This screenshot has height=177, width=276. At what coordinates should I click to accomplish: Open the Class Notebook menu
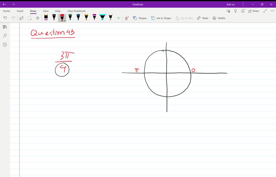click(76, 11)
